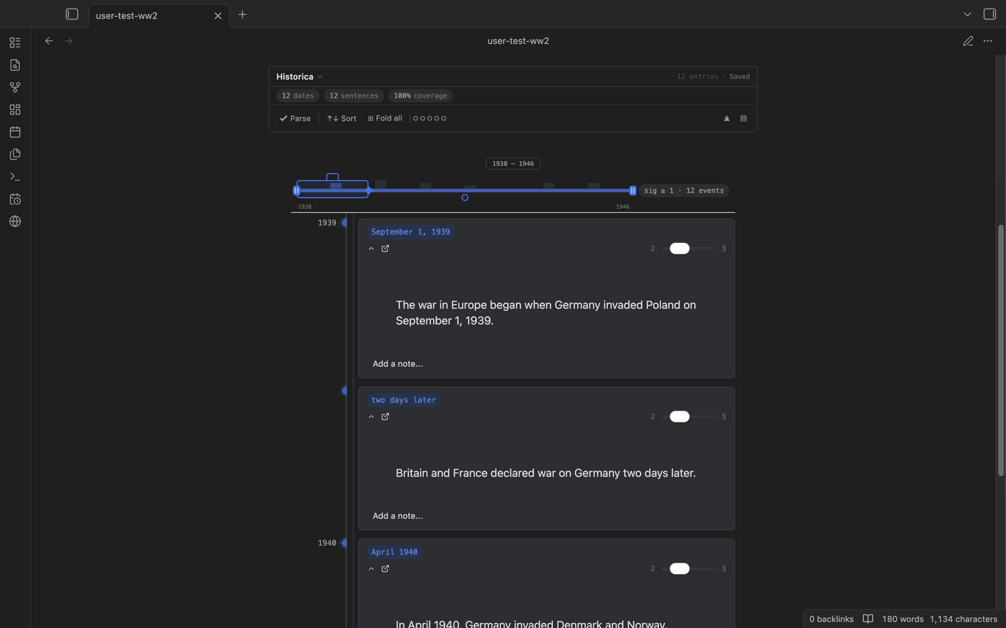This screenshot has height=628, width=1006.
Task: Click the April 1940 date tag
Action: [394, 552]
